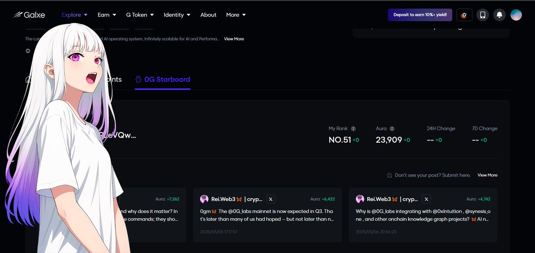
Task: Click 'Don't see your post? Submit here.'
Action: [x=432, y=175]
